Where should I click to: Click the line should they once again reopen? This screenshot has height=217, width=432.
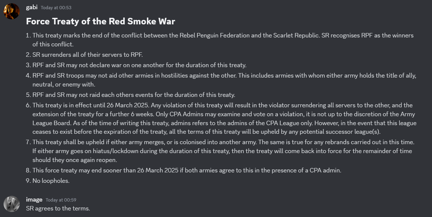click(x=74, y=160)
